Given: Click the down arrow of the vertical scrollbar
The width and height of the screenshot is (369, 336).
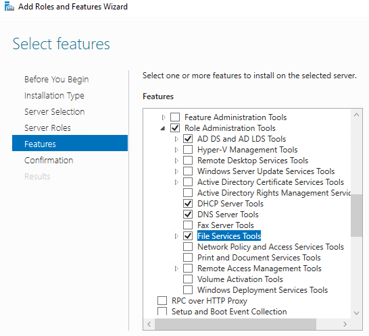Looking at the screenshot, I should tap(356, 313).
